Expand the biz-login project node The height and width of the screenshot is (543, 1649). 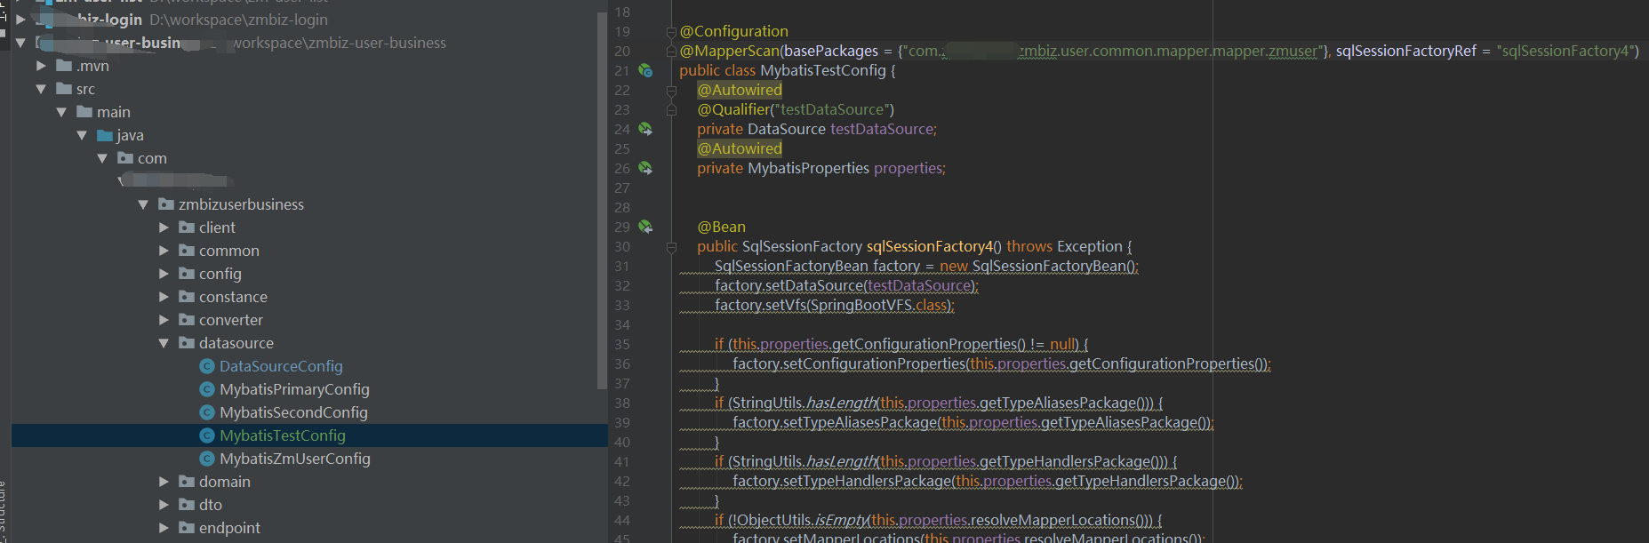tap(20, 20)
